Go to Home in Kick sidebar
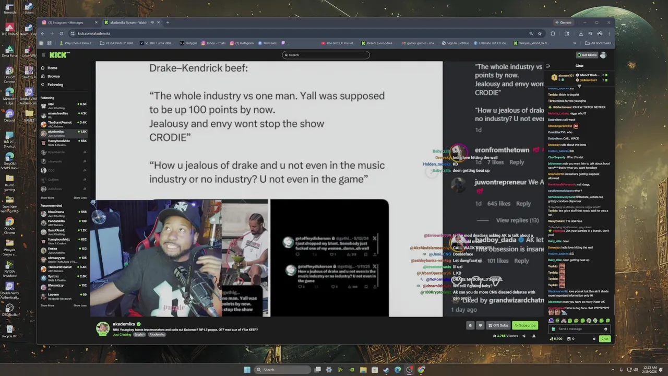The width and height of the screenshot is (668, 376). pos(52,68)
